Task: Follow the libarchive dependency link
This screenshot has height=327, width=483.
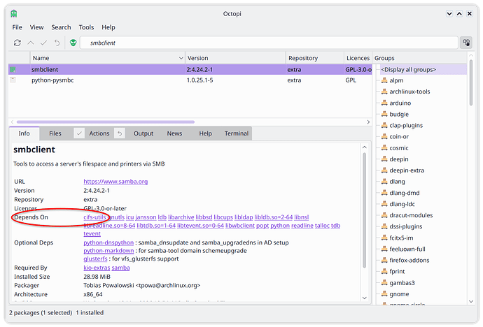Action: [x=181, y=217]
